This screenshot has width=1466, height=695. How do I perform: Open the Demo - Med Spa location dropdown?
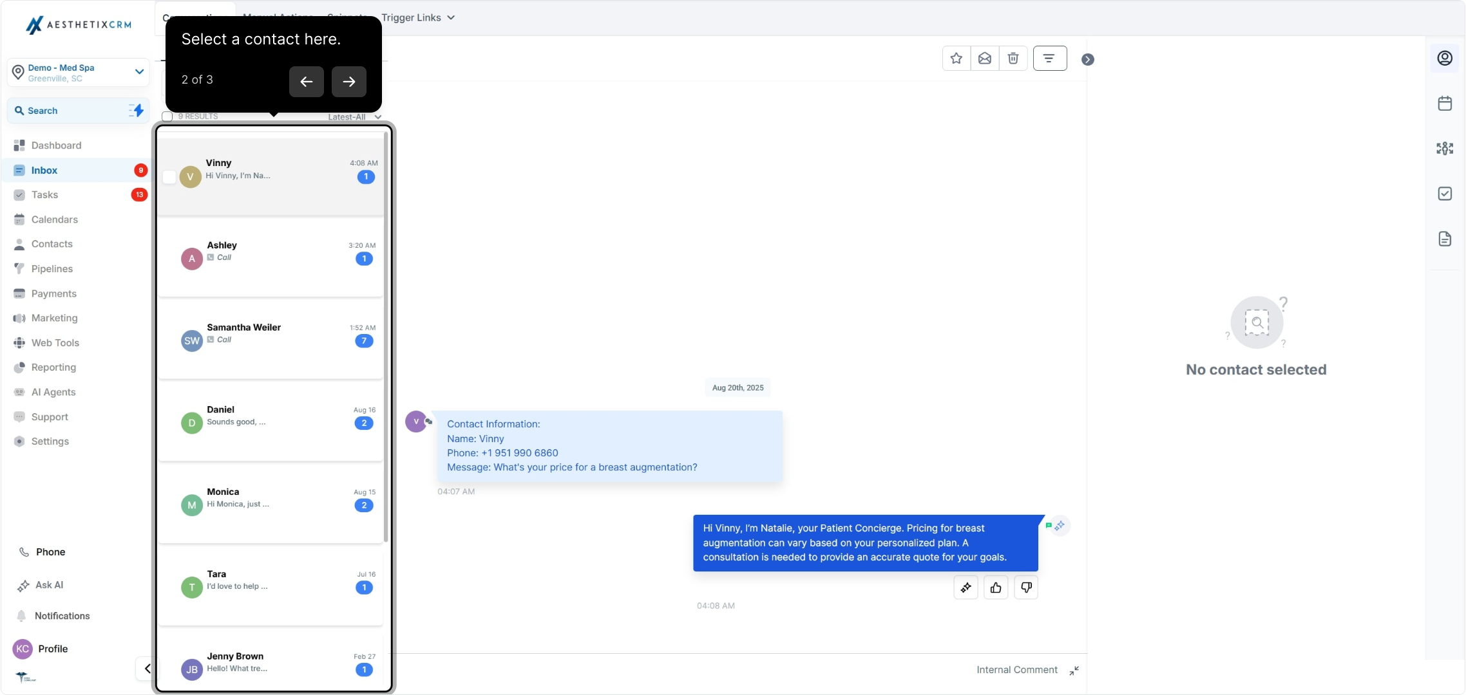(79, 72)
